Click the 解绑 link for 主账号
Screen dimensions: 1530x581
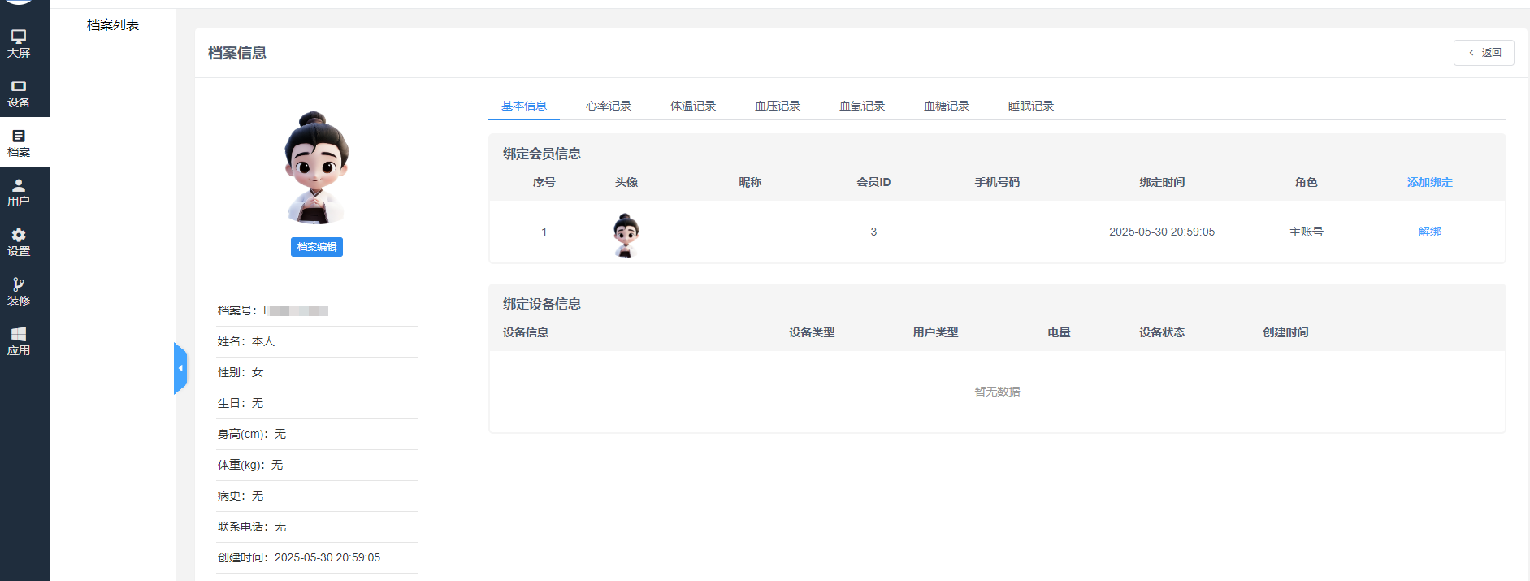click(1430, 232)
